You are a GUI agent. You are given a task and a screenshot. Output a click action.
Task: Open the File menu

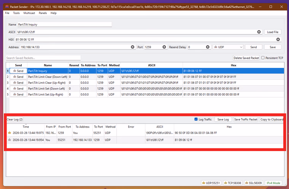7,13
